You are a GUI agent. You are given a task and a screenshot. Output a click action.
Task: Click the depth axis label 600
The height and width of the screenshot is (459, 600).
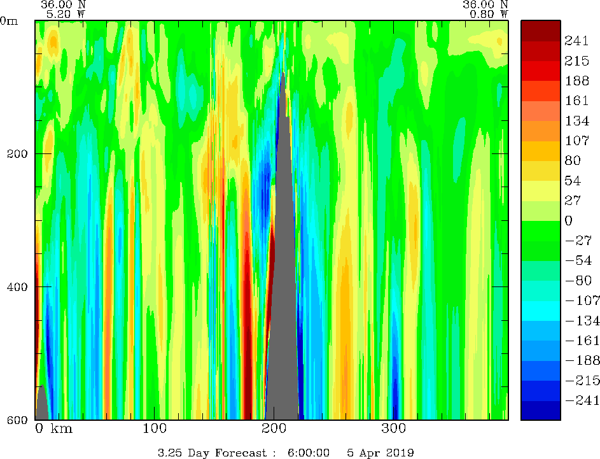(x=17, y=420)
